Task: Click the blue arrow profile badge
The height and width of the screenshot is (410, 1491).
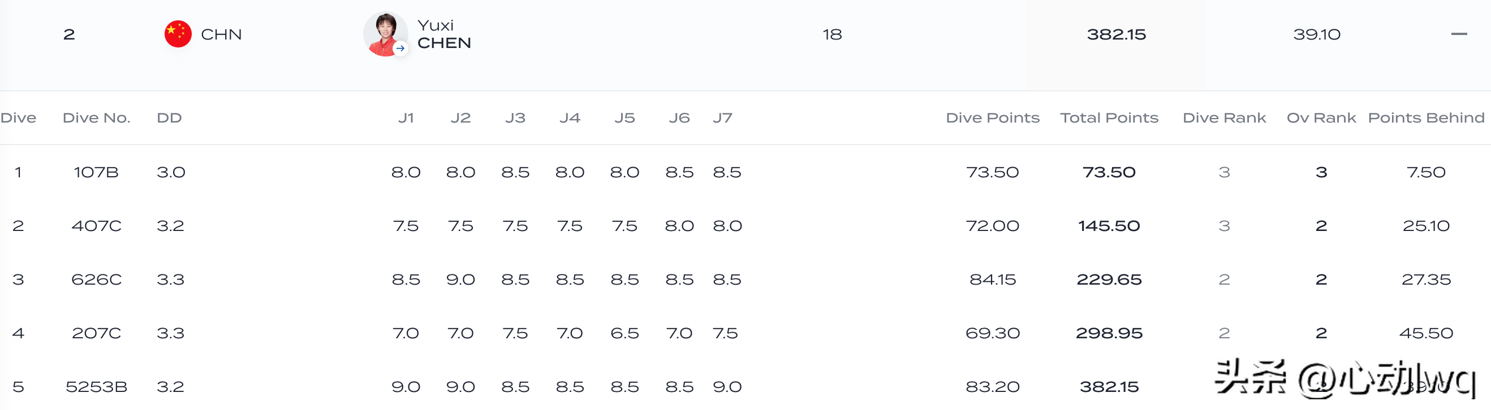Action: [400, 49]
